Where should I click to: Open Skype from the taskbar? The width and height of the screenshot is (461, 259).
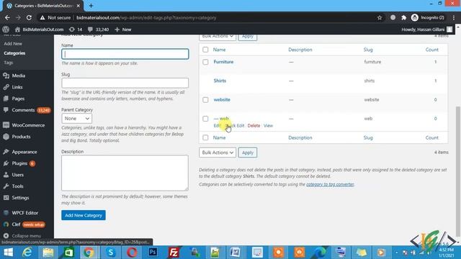click(111, 253)
